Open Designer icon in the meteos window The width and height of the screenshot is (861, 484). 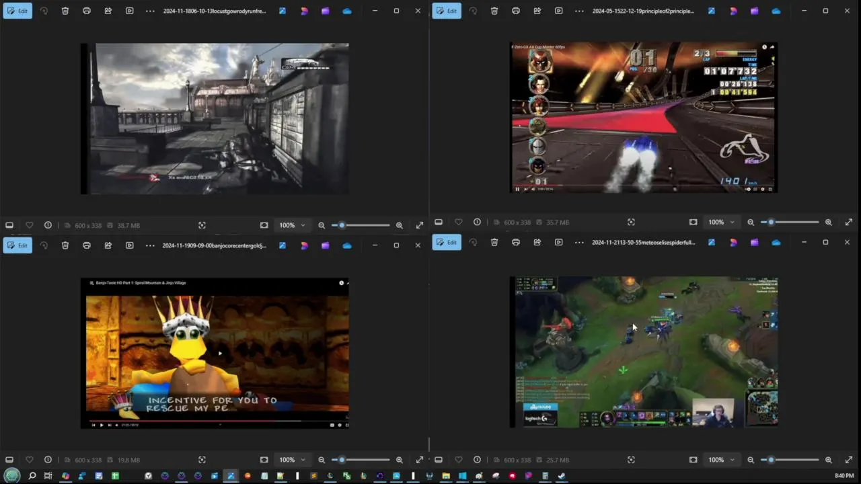tap(733, 242)
